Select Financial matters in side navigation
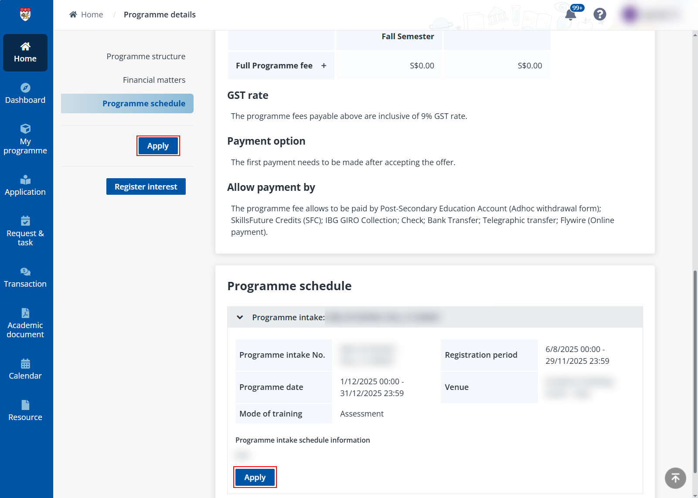 (154, 80)
